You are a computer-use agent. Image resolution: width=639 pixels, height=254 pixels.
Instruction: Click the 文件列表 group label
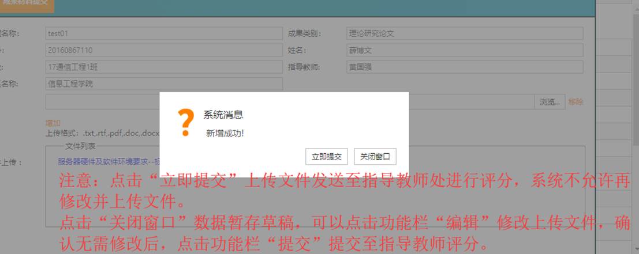point(81,146)
